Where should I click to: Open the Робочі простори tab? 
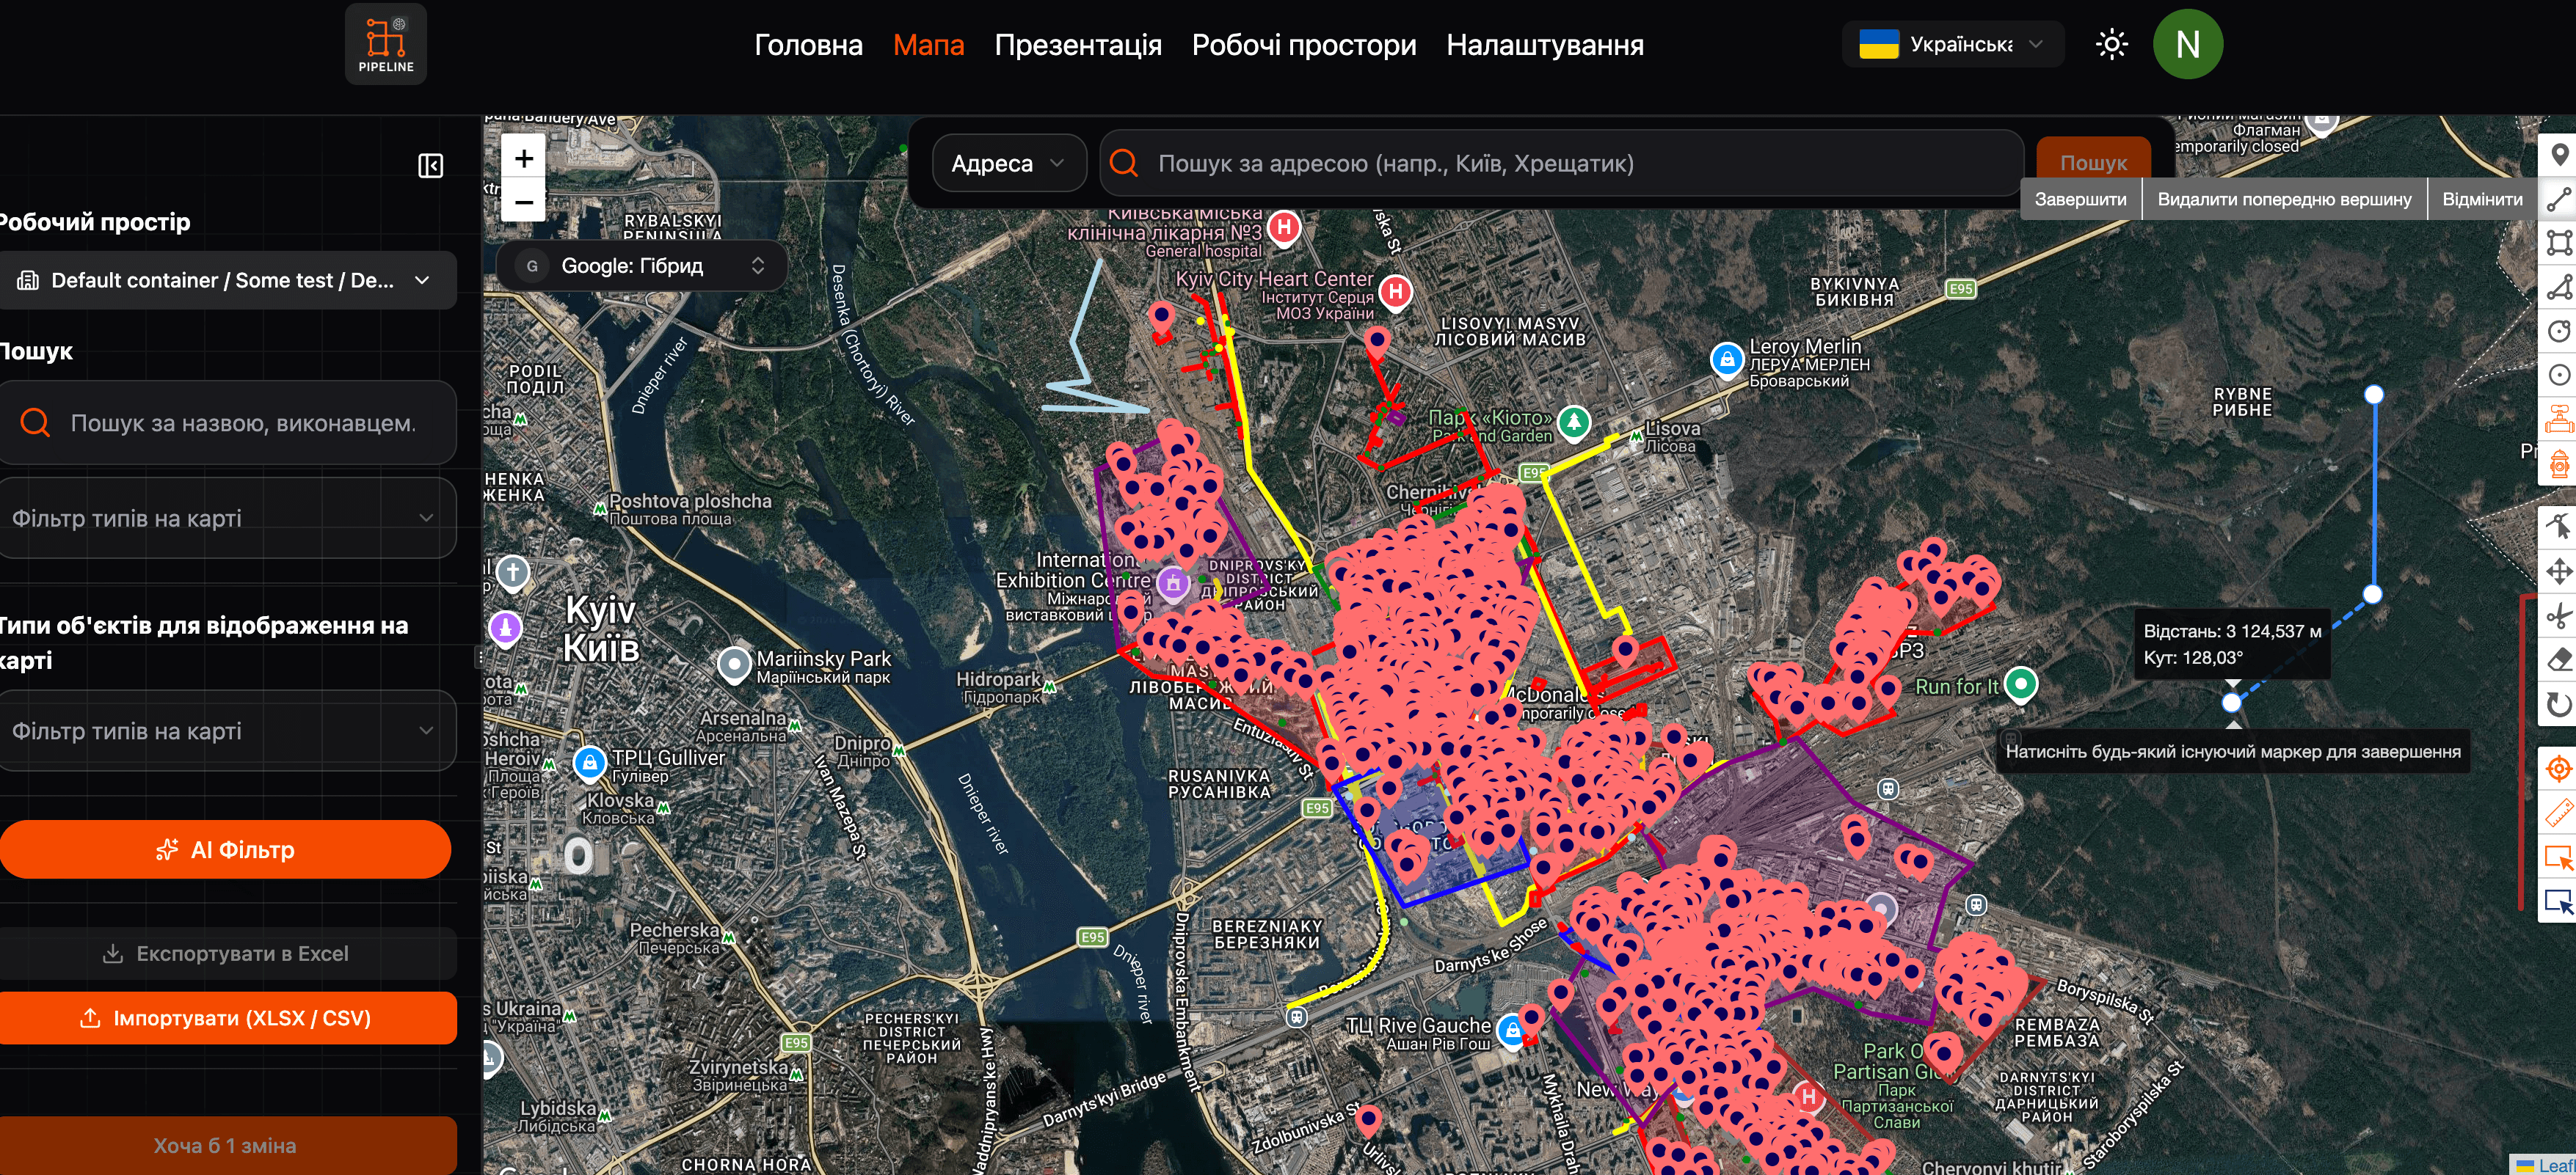1304,45
